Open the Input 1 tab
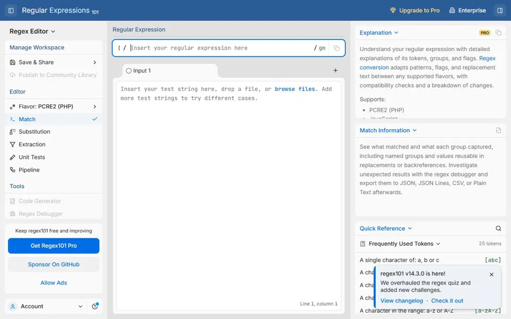This screenshot has width=511, height=319. click(169, 71)
